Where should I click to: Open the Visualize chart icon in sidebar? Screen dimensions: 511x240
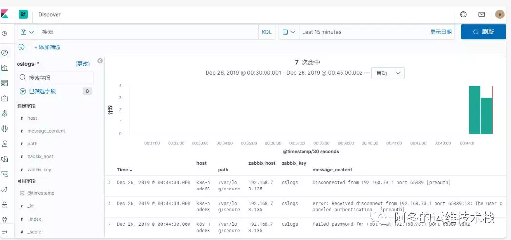[4, 68]
